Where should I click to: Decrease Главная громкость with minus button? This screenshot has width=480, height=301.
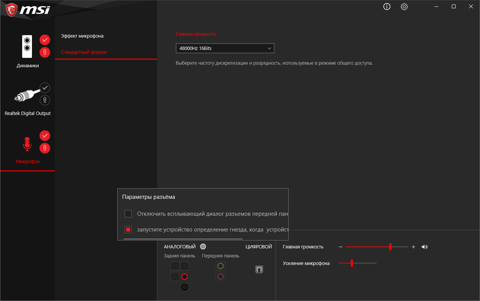(x=341, y=247)
